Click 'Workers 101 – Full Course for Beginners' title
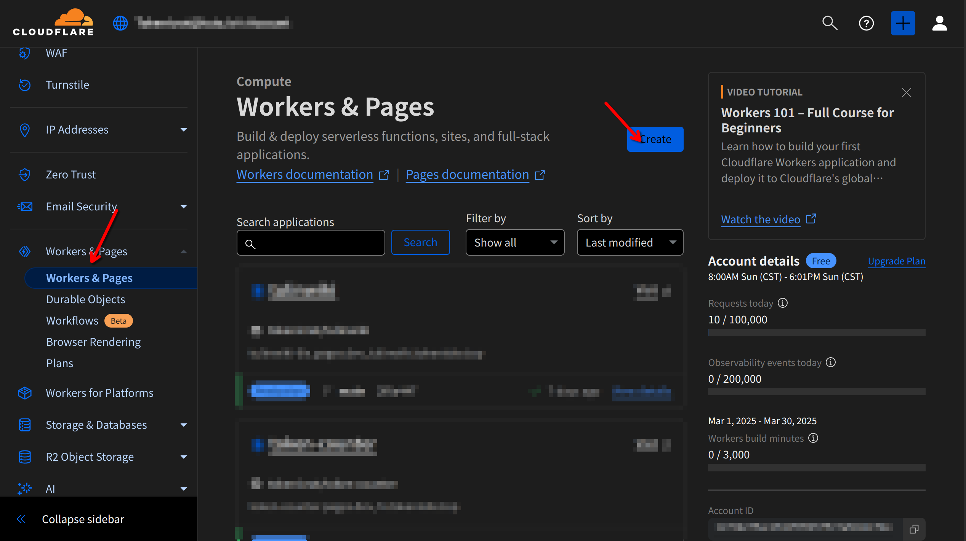Screen dimensions: 966x541 click(807, 120)
